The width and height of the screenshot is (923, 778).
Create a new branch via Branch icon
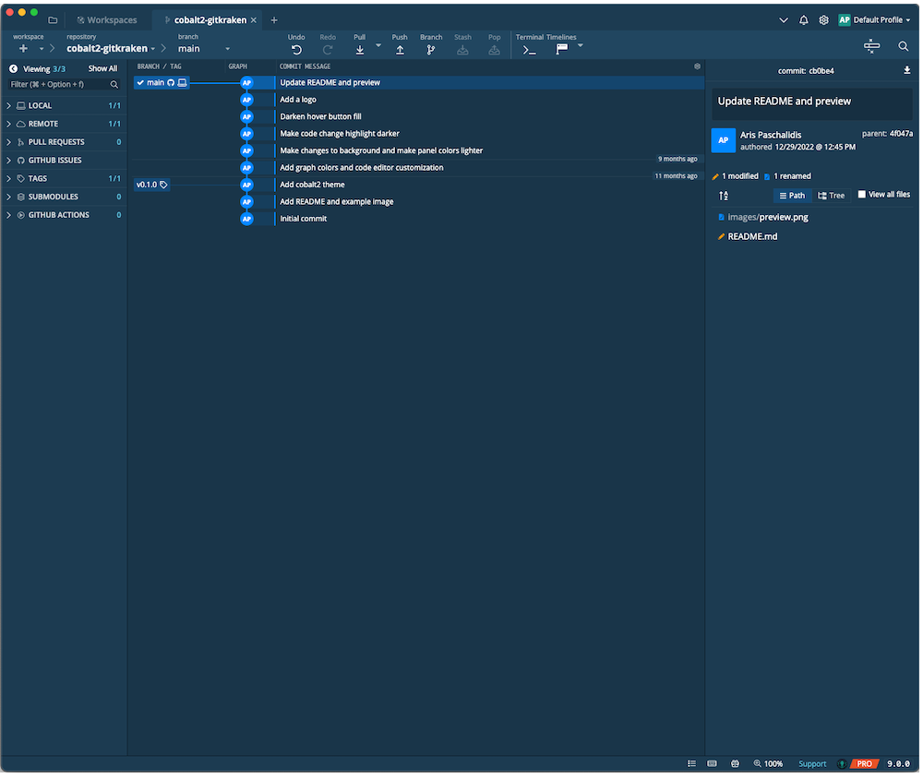pos(432,51)
